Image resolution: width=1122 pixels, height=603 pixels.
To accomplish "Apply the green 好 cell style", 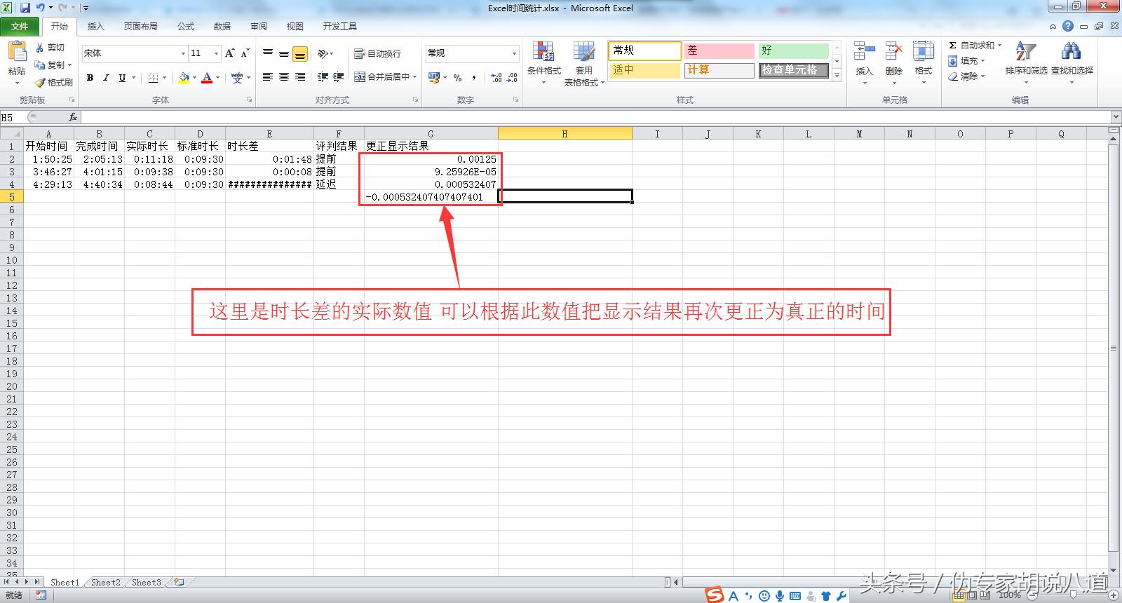I will tap(794, 50).
